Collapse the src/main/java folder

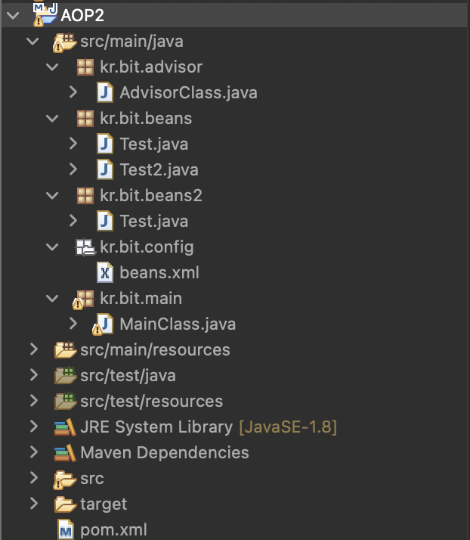[32, 42]
